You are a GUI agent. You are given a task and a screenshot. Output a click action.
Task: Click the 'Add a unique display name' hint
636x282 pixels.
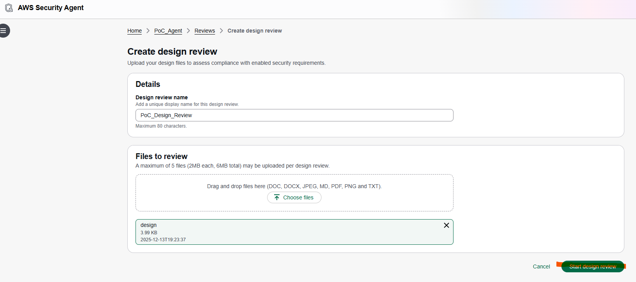187,104
